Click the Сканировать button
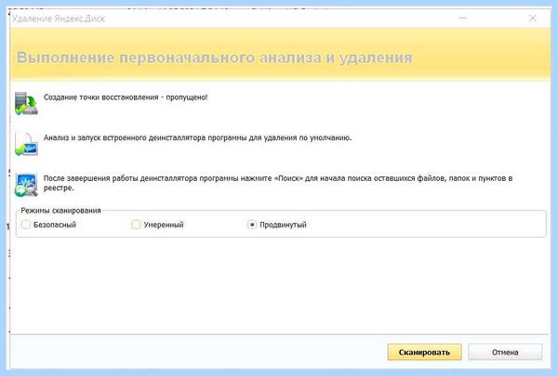The image size is (558, 376). pyautogui.click(x=424, y=352)
